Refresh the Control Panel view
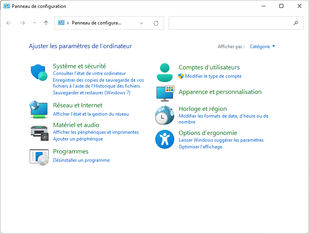The width and height of the screenshot is (309, 234). (x=156, y=23)
